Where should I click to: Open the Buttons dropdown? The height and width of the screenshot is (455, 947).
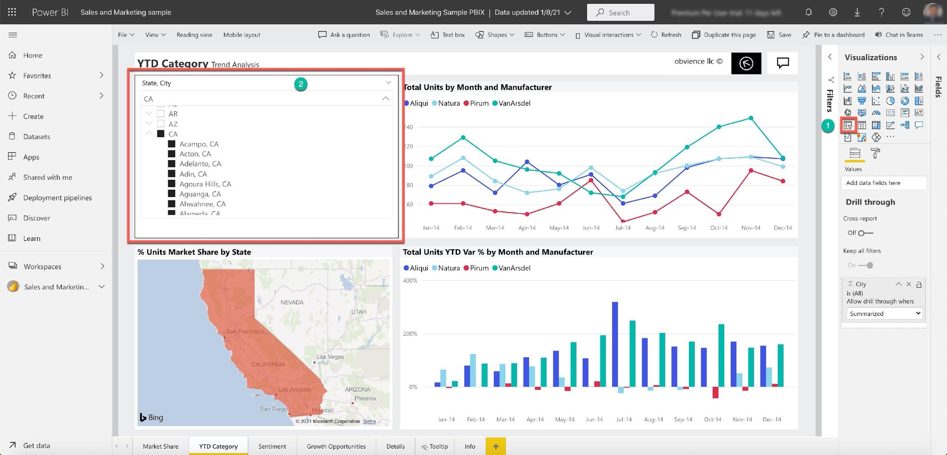pos(545,35)
